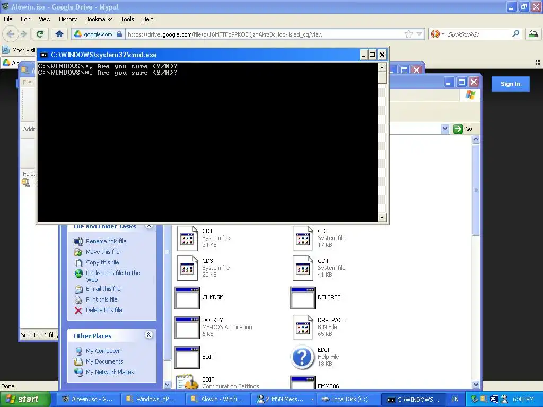Click Go button in Explorer address bar

click(463, 129)
